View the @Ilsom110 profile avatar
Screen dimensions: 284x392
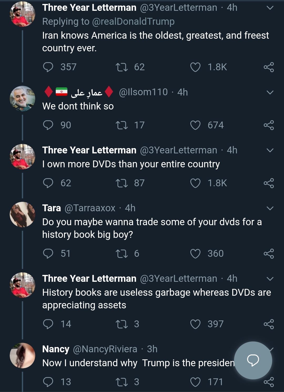tap(23, 98)
